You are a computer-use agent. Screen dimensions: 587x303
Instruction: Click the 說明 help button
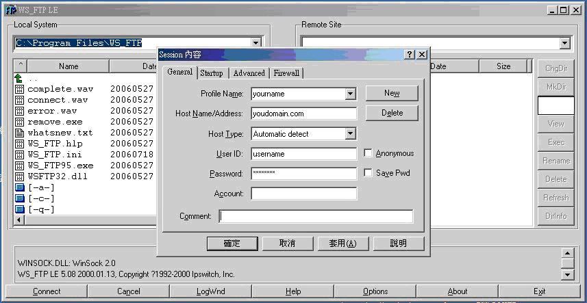pyautogui.click(x=399, y=243)
